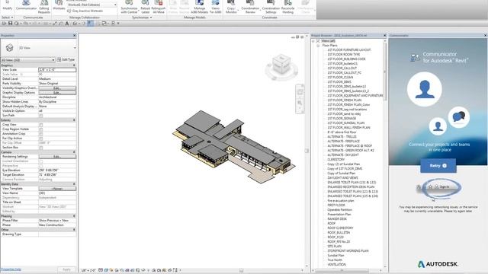Collapse the Extents properties section

point(74,120)
